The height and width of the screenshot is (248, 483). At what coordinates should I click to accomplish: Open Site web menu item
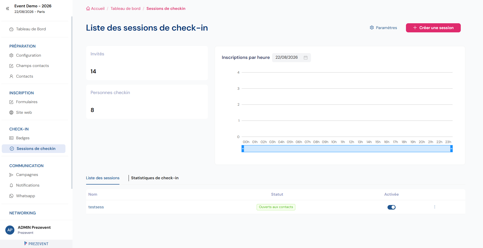[x=24, y=112]
